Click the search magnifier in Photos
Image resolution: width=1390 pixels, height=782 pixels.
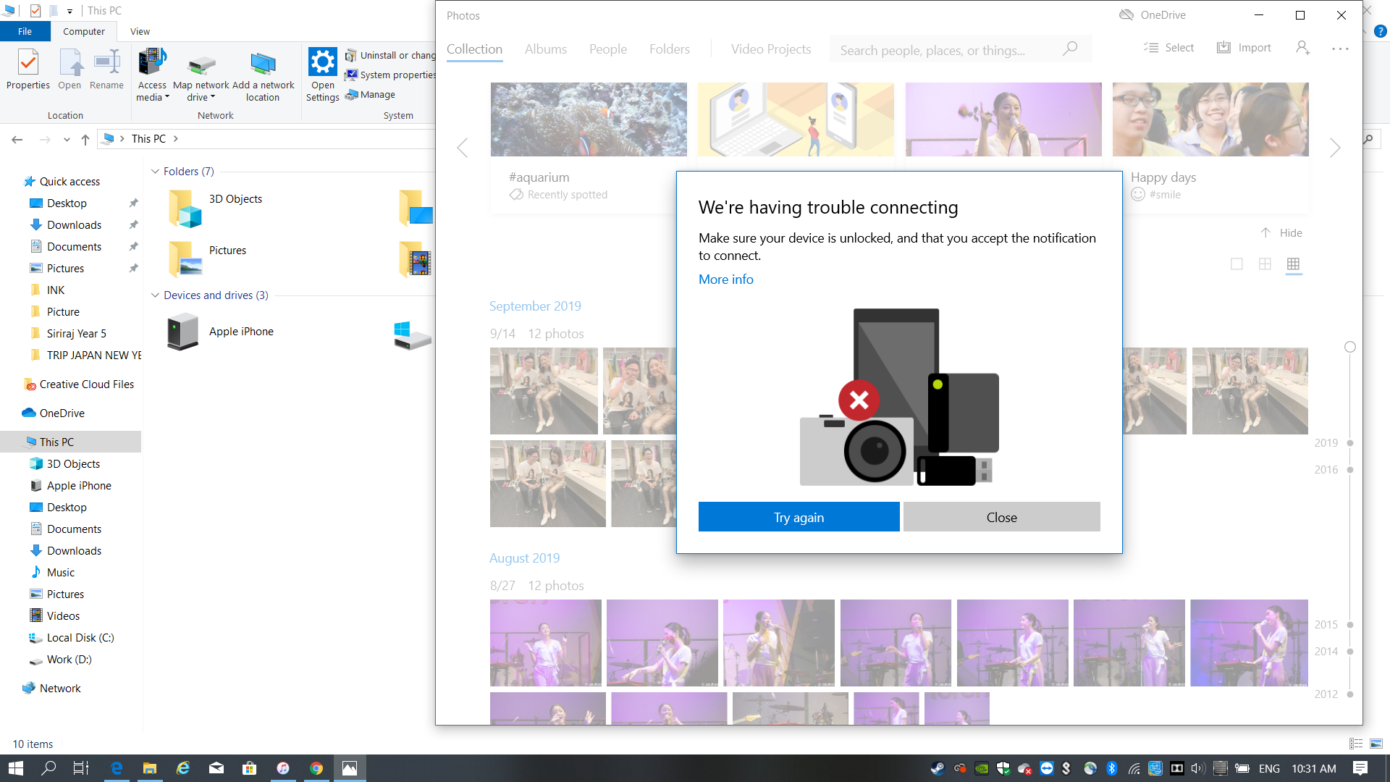click(1070, 49)
